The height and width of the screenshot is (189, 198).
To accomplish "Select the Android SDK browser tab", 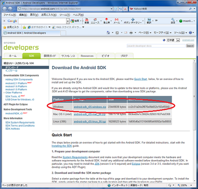I will coord(32,33).
